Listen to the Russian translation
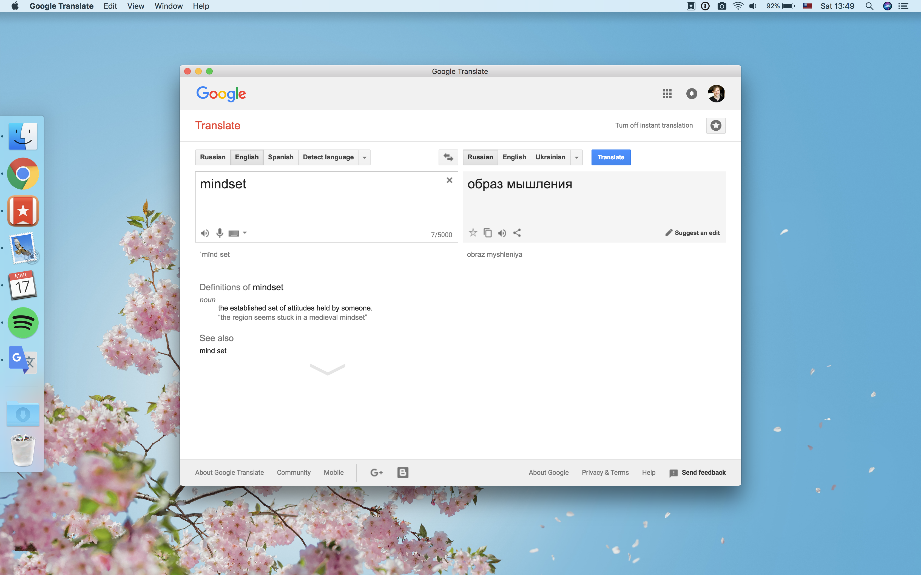Image resolution: width=921 pixels, height=575 pixels. pyautogui.click(x=502, y=233)
